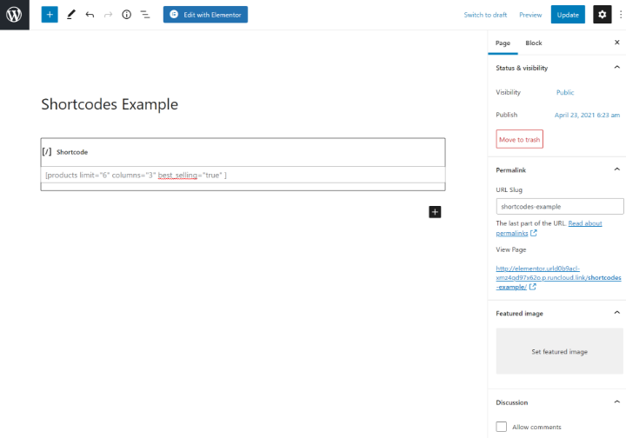Click the Update button
Screen dimensions: 626x438
point(568,15)
